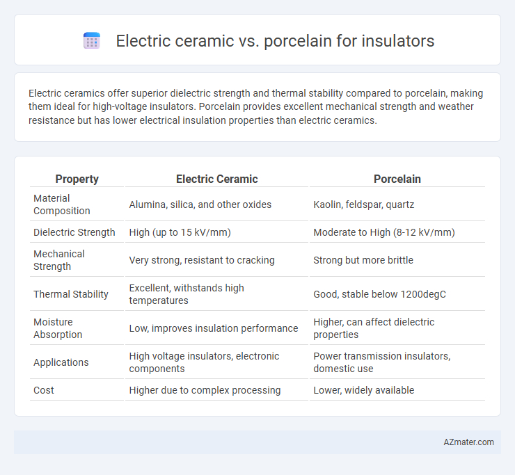Click the cell 'Lower, widely available'
This screenshot has width=515, height=475.
pyautogui.click(x=363, y=390)
